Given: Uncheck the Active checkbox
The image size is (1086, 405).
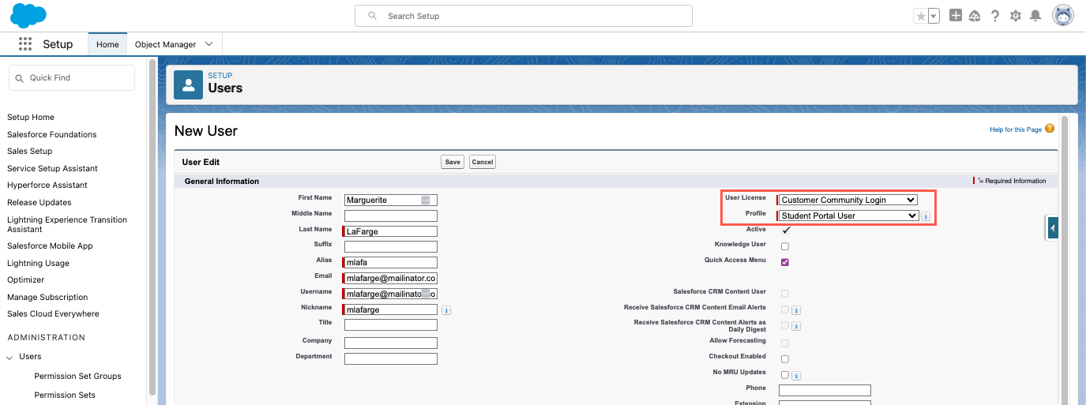Looking at the screenshot, I should (785, 231).
